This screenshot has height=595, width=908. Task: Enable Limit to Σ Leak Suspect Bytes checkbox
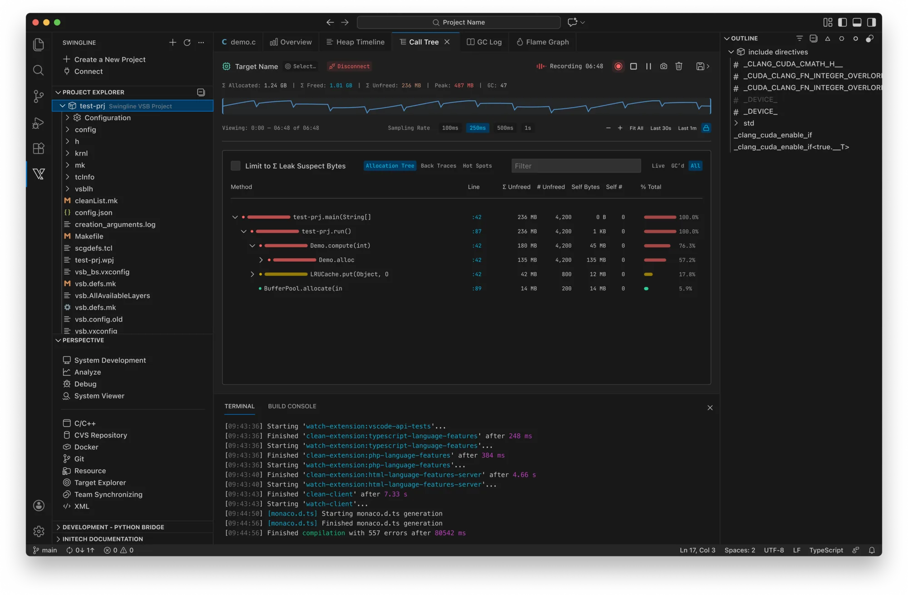(x=235, y=166)
